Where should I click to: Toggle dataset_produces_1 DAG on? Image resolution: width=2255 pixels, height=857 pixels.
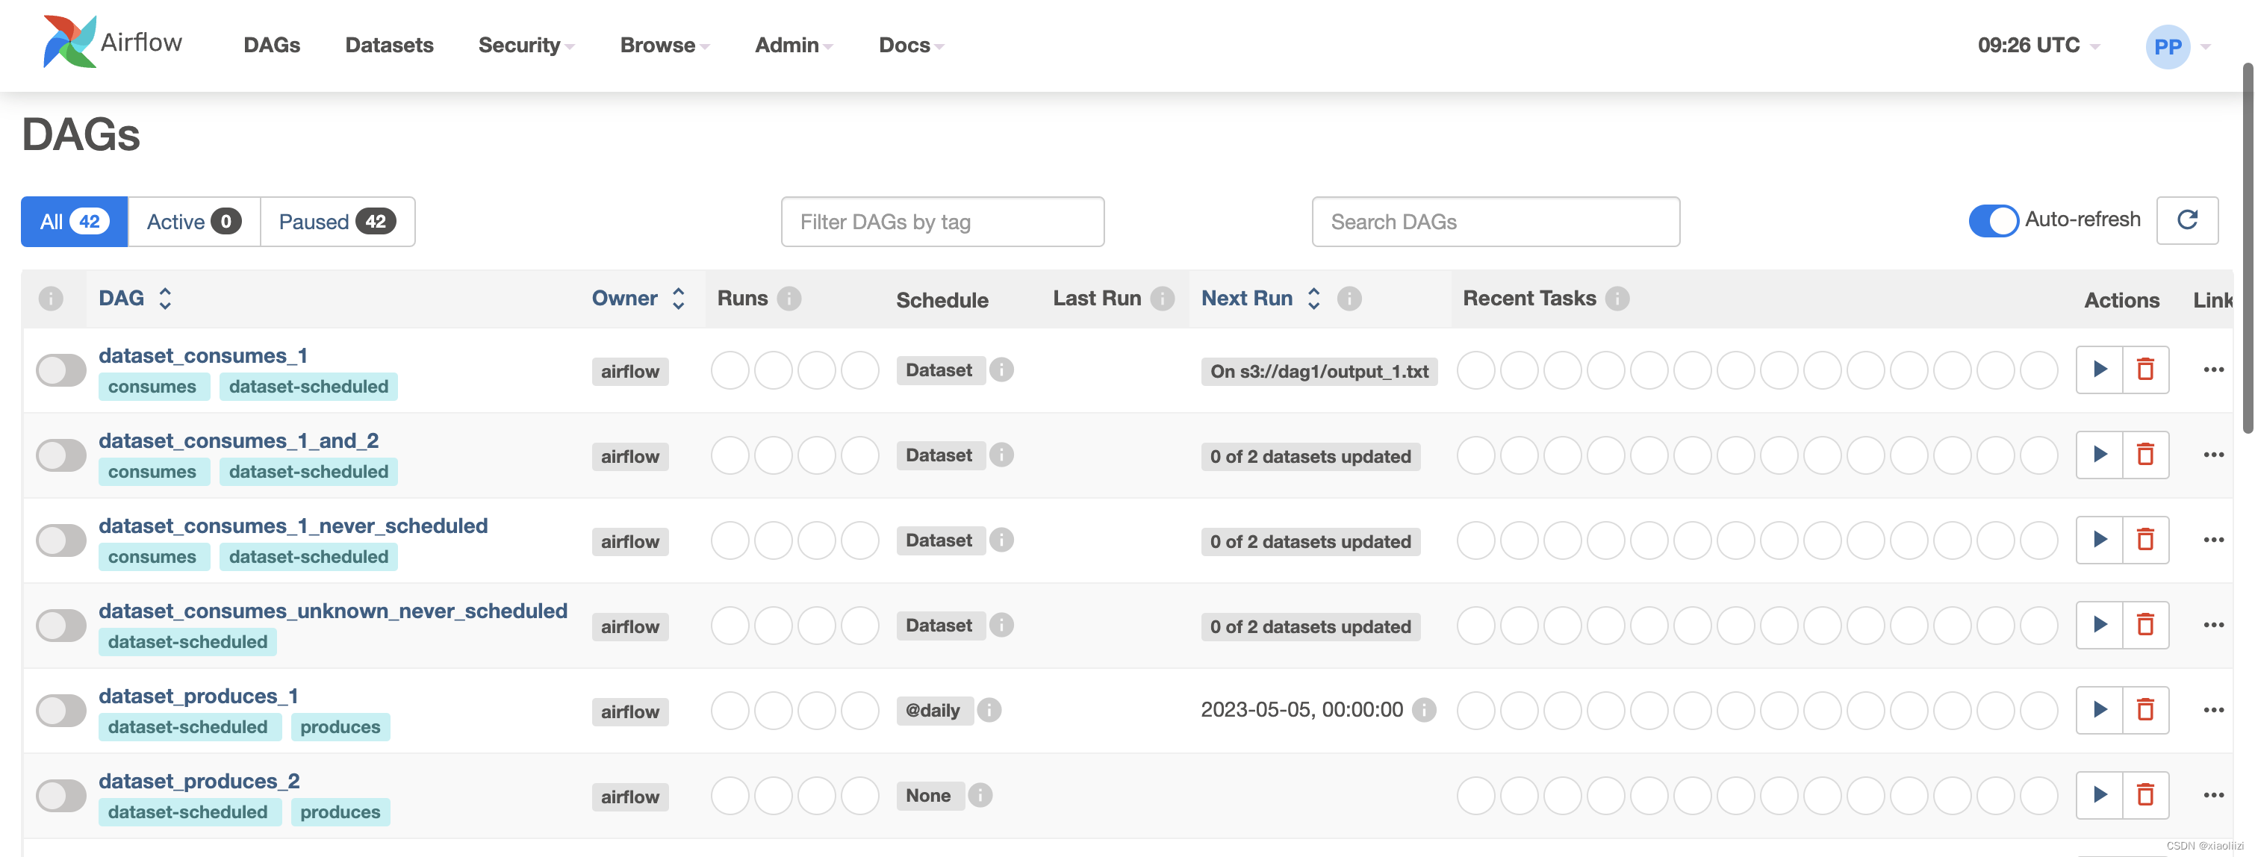[60, 711]
